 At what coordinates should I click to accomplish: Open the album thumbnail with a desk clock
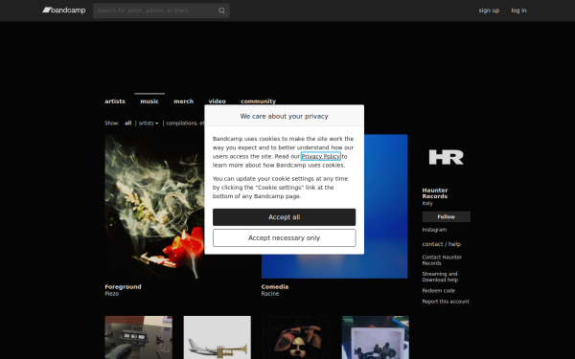[x=139, y=337]
